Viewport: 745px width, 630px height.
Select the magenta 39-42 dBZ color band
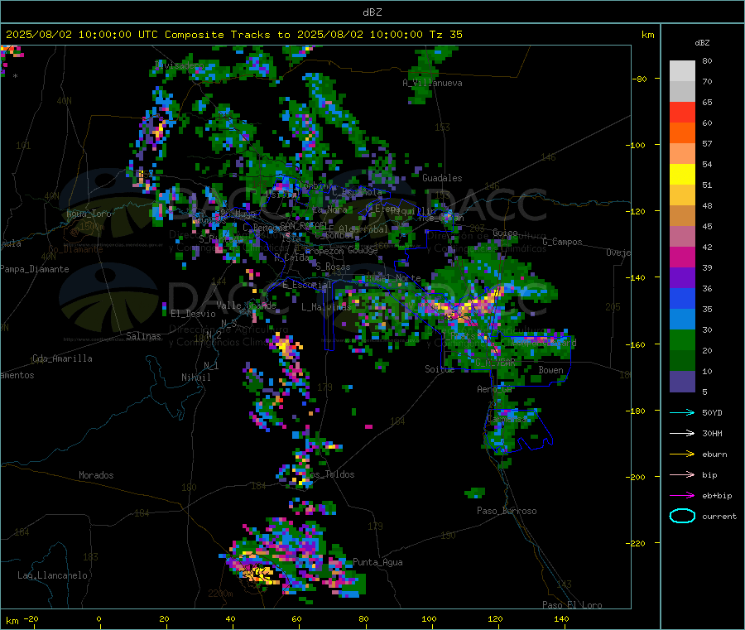682,257
